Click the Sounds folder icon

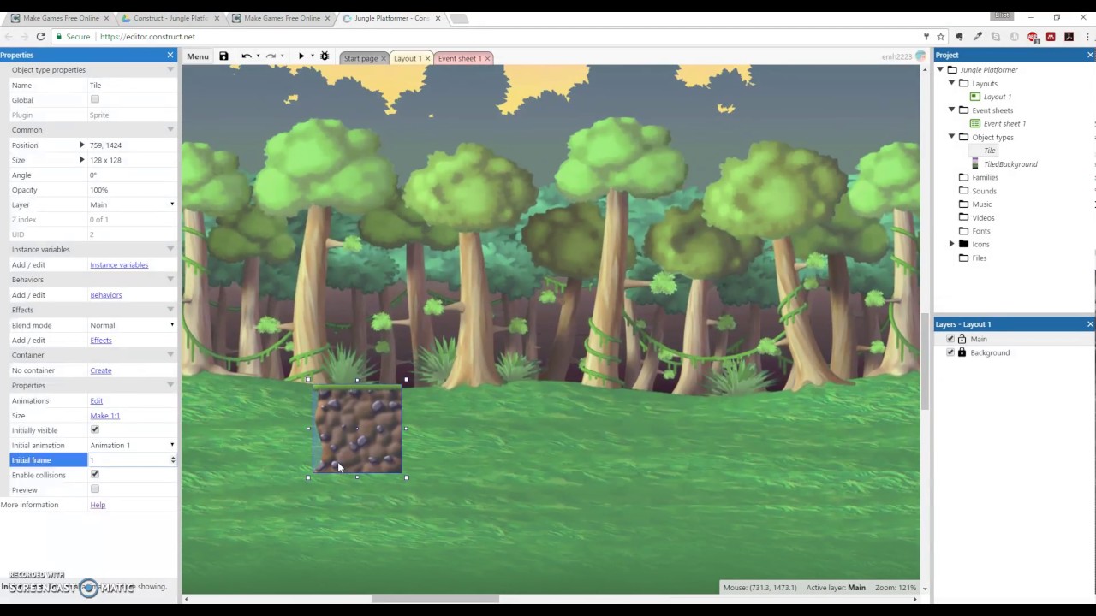coord(963,191)
